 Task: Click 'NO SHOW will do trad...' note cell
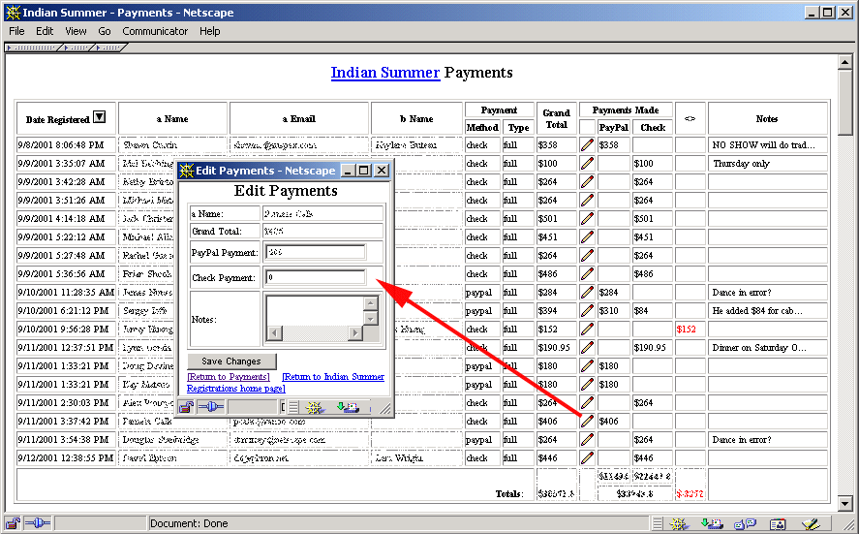768,145
